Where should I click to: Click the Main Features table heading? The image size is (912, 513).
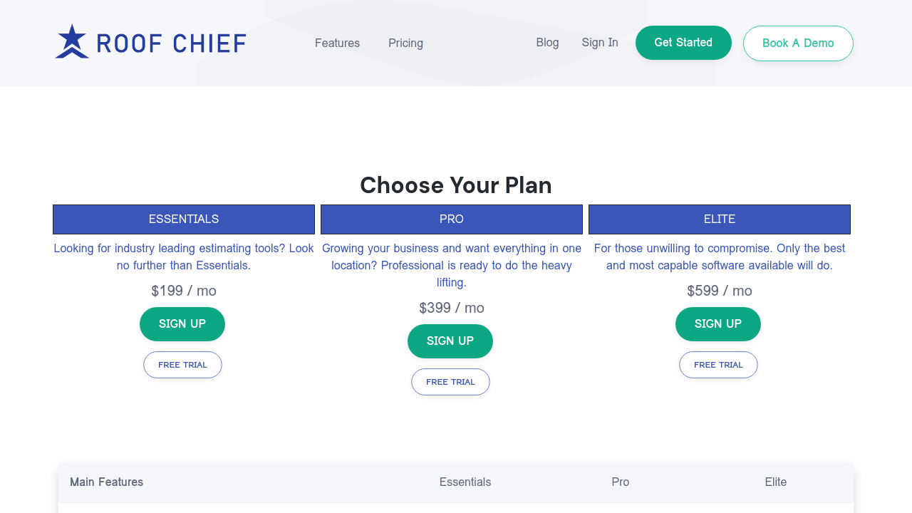107,482
